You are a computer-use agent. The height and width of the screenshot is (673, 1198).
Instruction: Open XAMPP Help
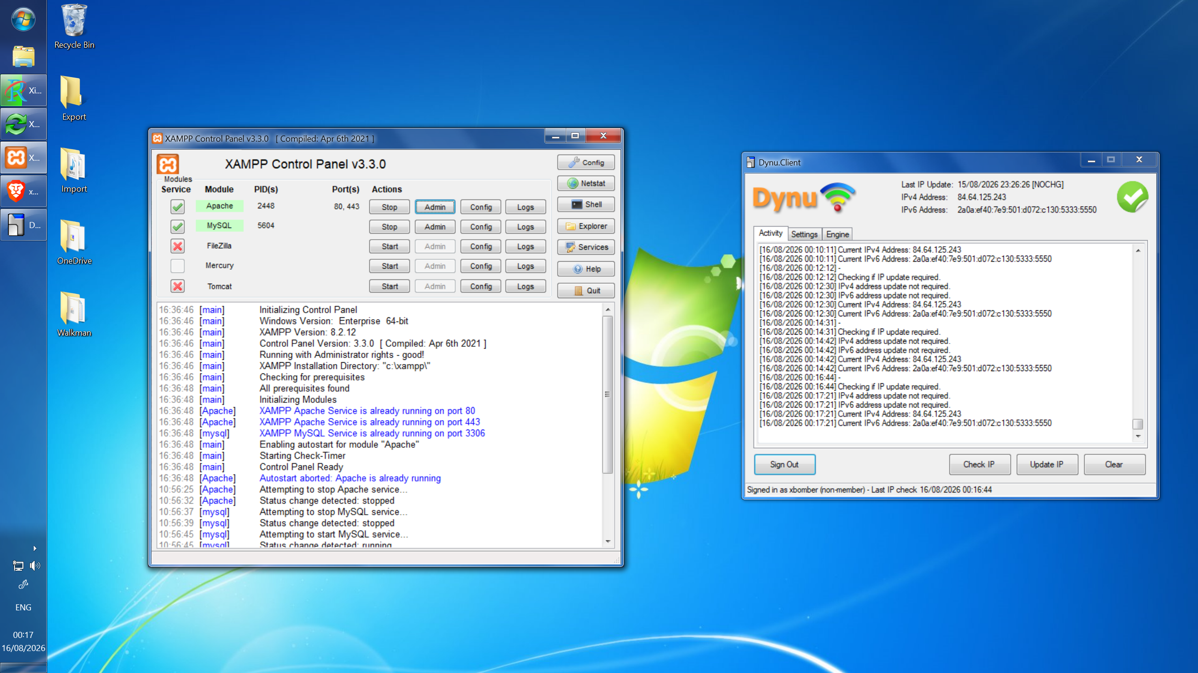coord(586,269)
